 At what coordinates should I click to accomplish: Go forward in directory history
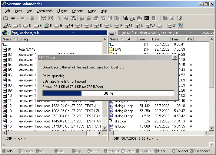pos(22,18)
